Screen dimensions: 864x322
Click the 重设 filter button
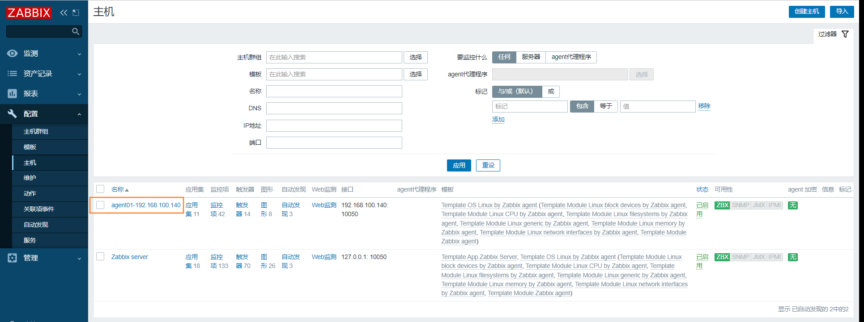(x=488, y=165)
